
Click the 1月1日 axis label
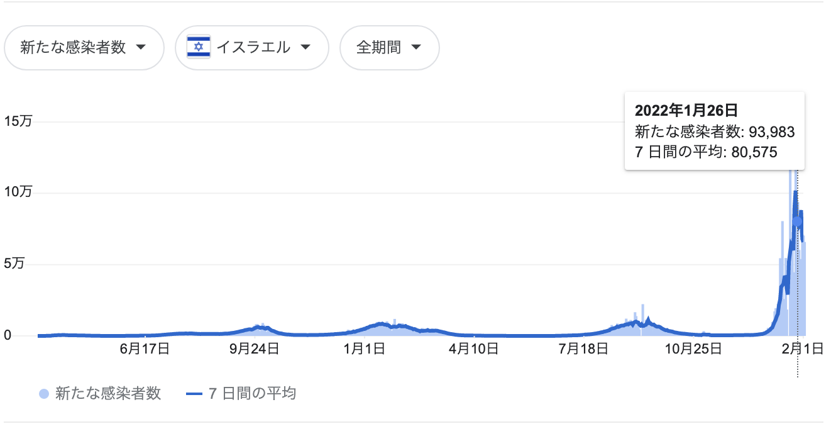365,349
